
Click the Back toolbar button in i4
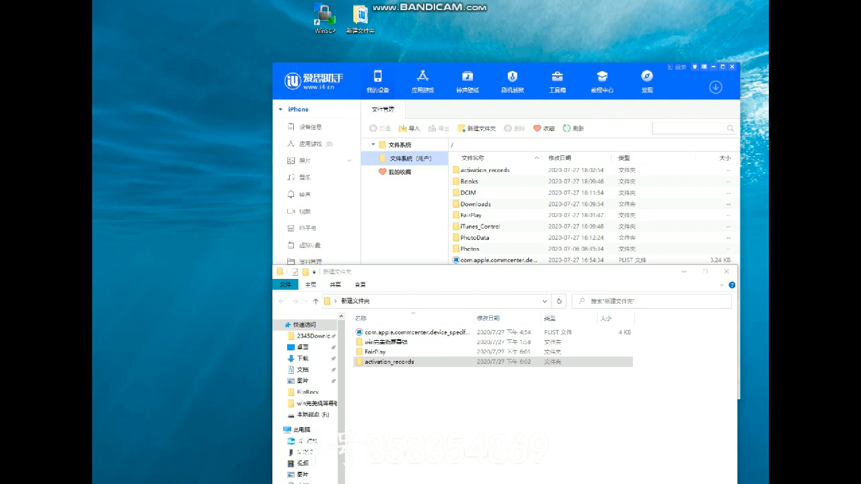[380, 128]
